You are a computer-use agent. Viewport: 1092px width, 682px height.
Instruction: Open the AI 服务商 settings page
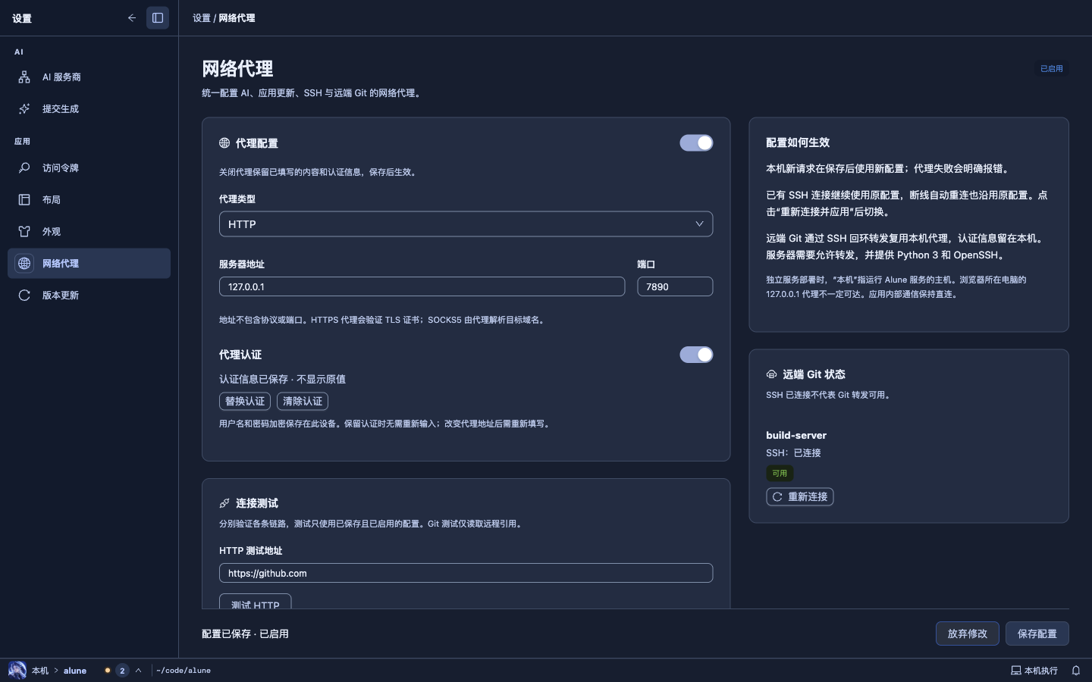(89, 77)
